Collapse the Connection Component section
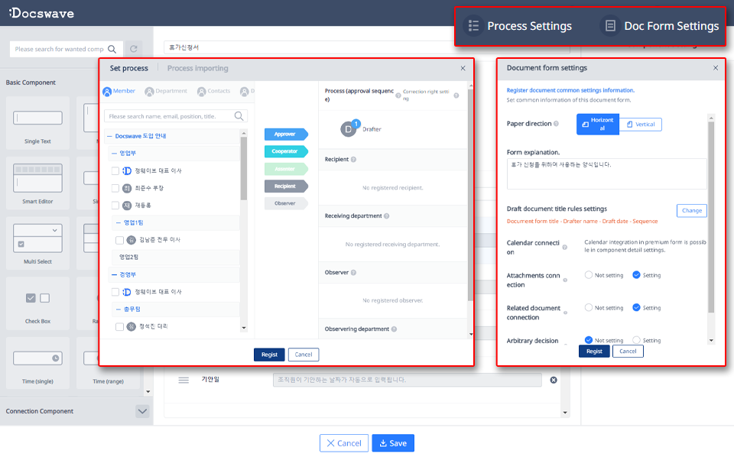 coord(142,411)
